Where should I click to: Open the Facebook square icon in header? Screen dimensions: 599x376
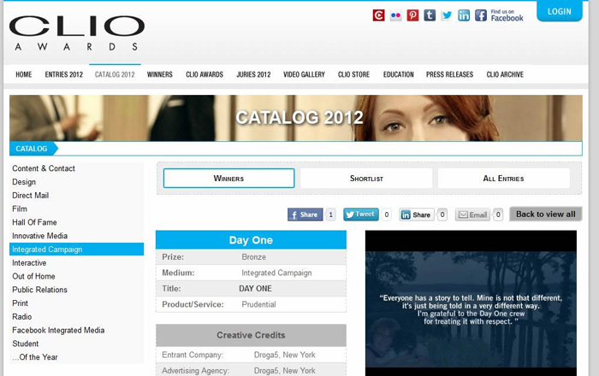pos(481,15)
